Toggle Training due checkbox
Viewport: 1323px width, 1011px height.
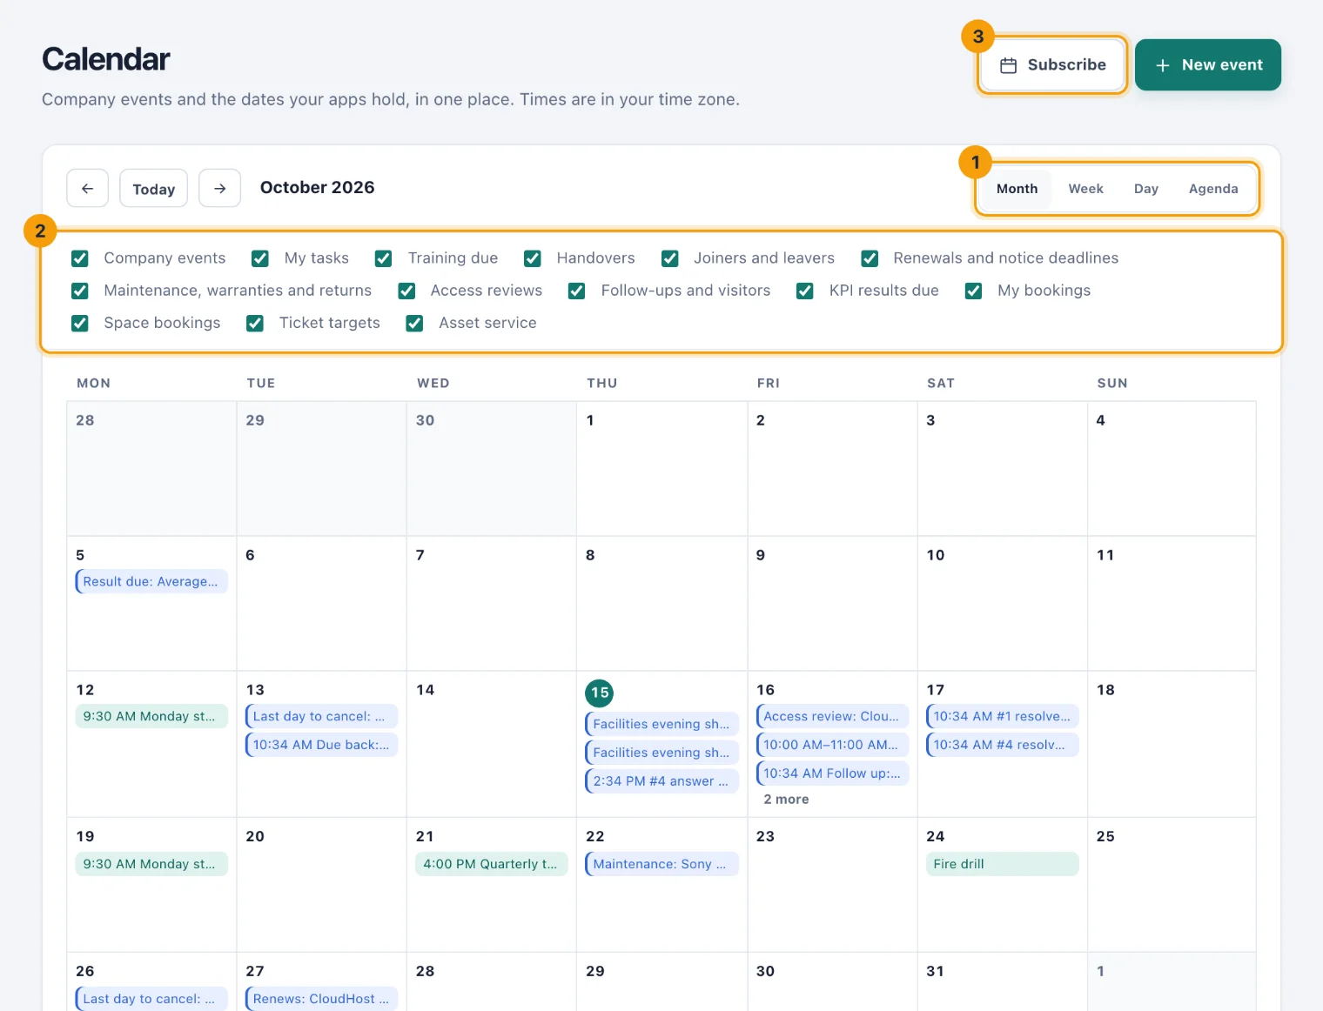point(384,258)
